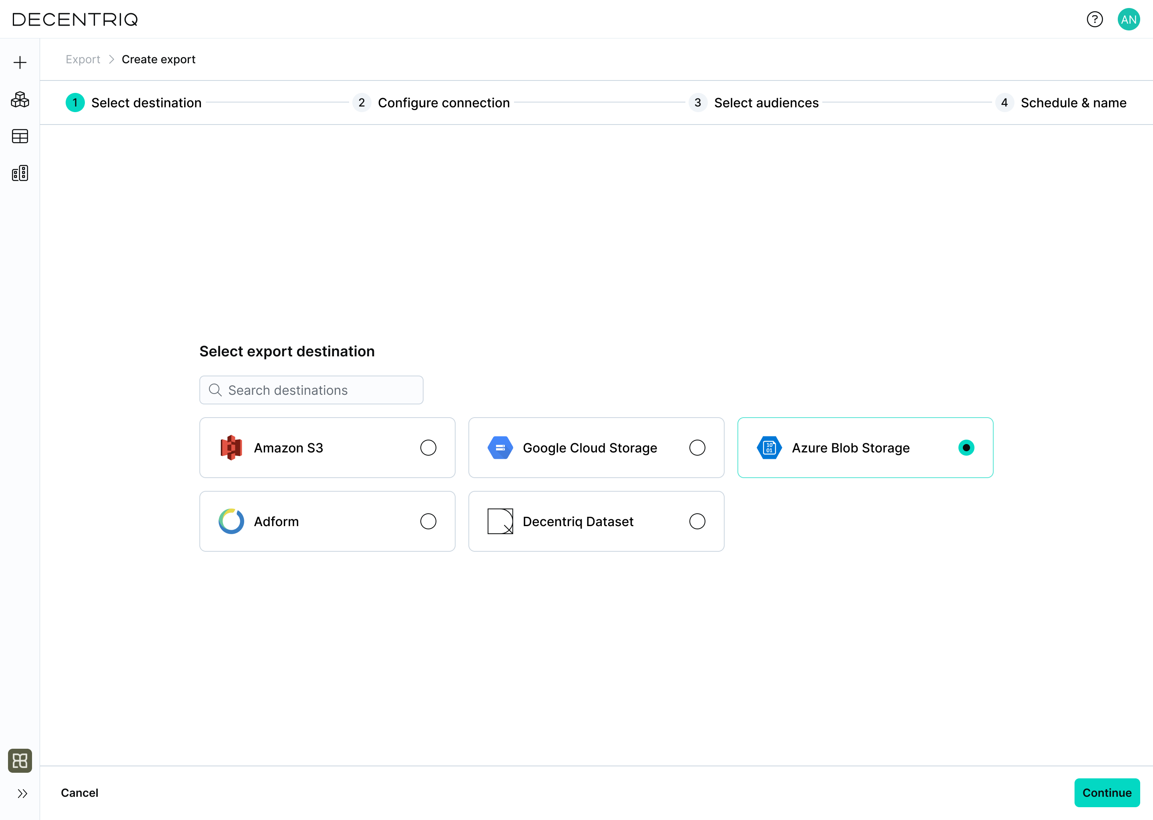Click the Decentriq Dataset label text
Viewport: 1153px width, 820px height.
[578, 522]
